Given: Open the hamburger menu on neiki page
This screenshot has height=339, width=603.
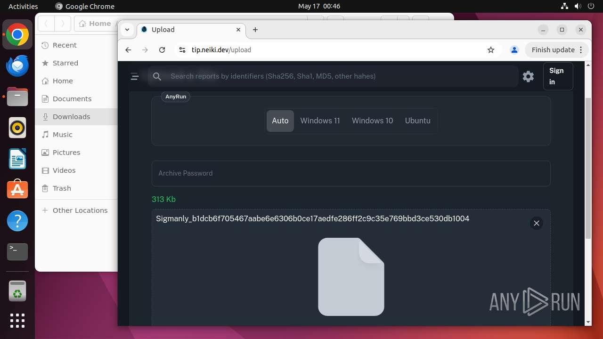Looking at the screenshot, I should [x=135, y=76].
